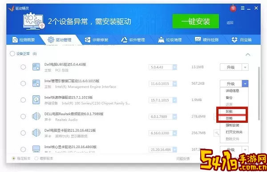Collapse the 设备正常 section chevron
Screen dimensions: 267x172
(248, 55)
